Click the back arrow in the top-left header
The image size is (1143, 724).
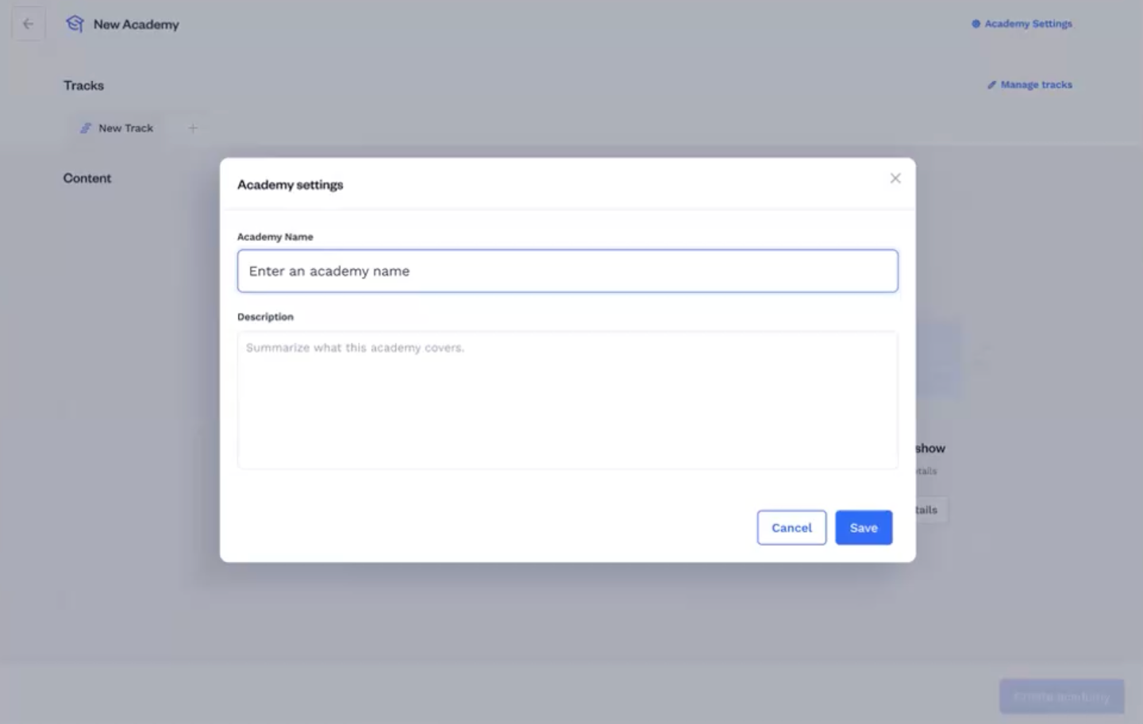[28, 23]
